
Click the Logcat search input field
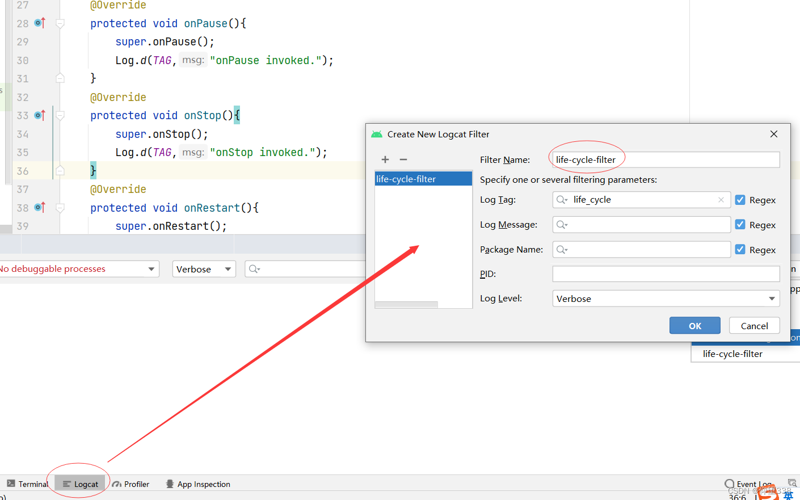[x=306, y=269]
